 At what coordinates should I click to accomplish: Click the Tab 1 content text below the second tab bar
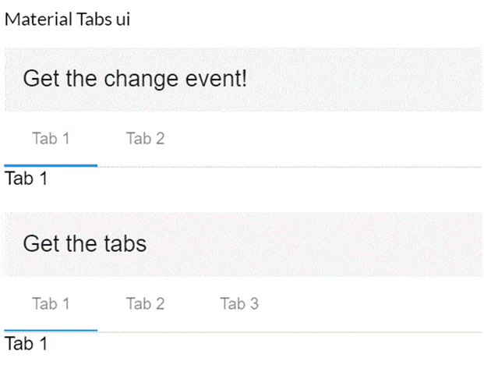pos(26,343)
